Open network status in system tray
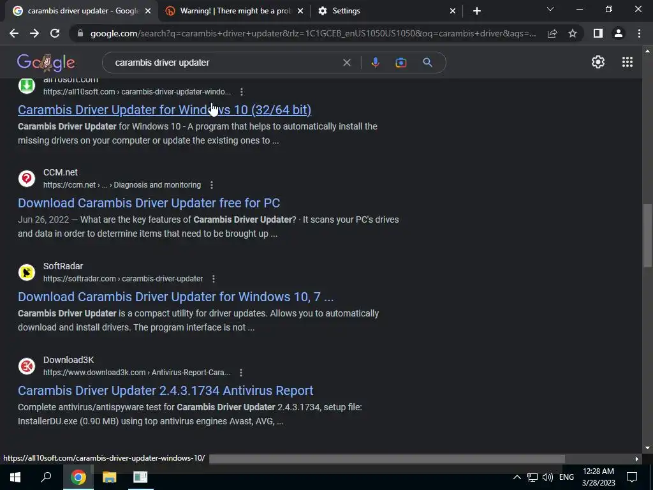 (x=532, y=477)
